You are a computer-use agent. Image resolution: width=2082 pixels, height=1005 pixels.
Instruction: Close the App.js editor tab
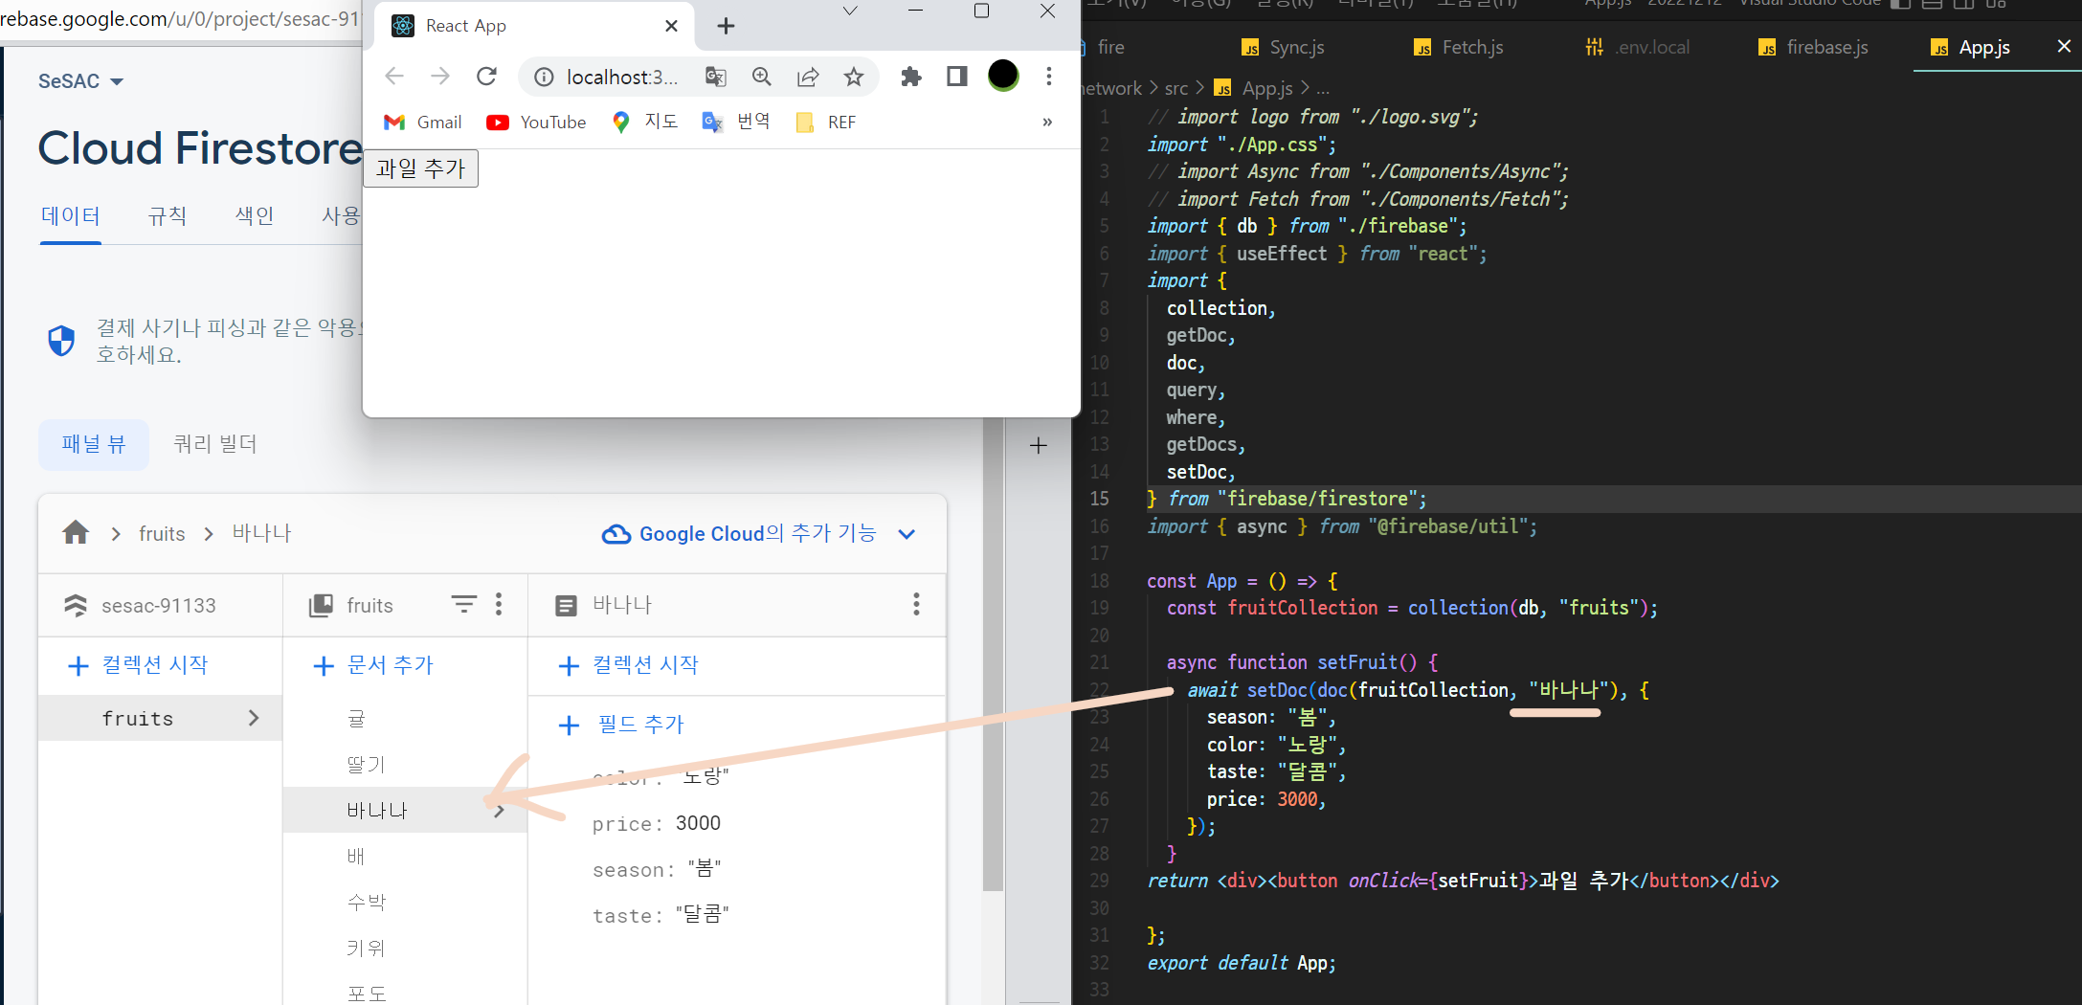[x=2064, y=46]
